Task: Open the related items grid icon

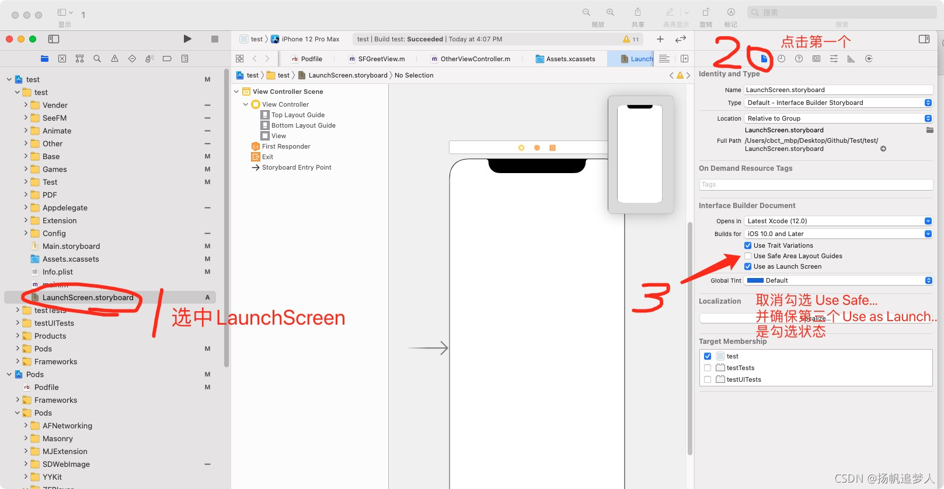Action: click(x=239, y=58)
